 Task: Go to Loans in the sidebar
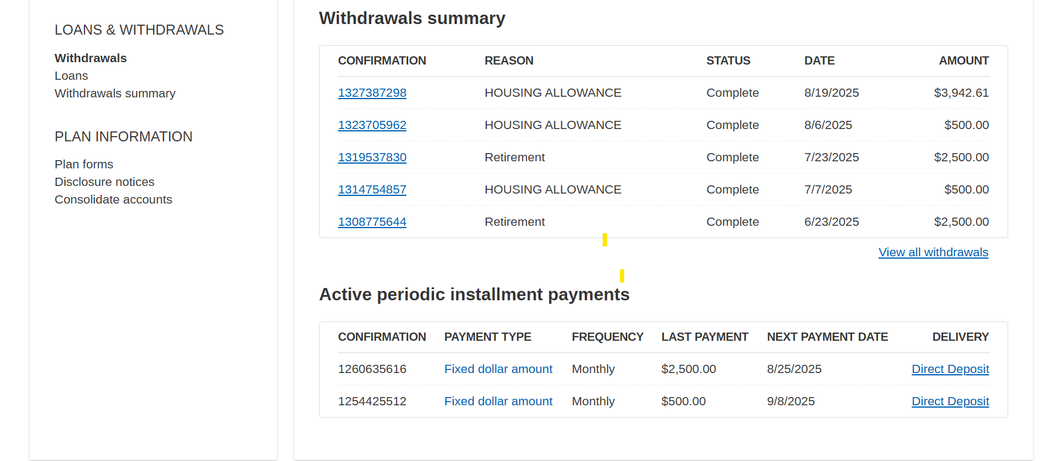pyautogui.click(x=71, y=76)
